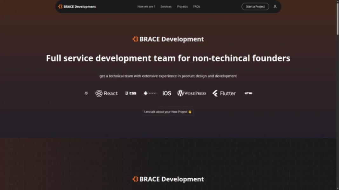Go to the Services menu item
Viewport: 339px width, 190px height.
(166, 7)
